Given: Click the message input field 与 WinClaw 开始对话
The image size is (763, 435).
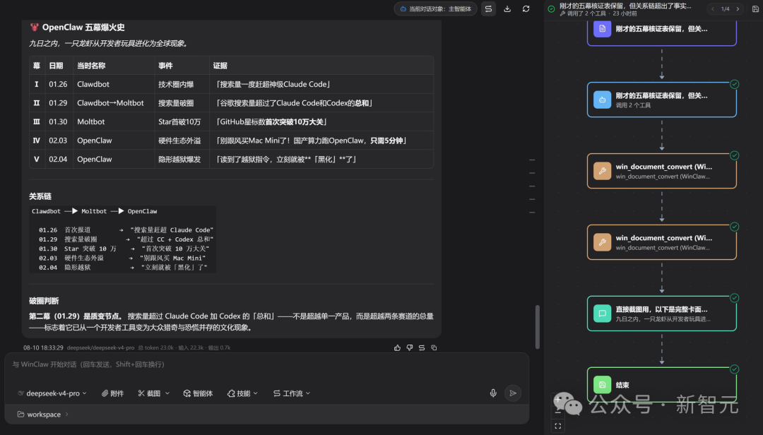Looking at the screenshot, I should 266,364.
